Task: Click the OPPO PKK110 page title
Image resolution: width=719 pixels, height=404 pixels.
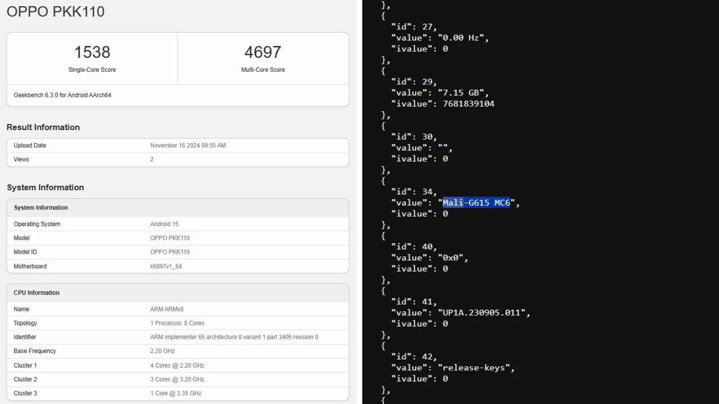Action: pyautogui.click(x=56, y=12)
